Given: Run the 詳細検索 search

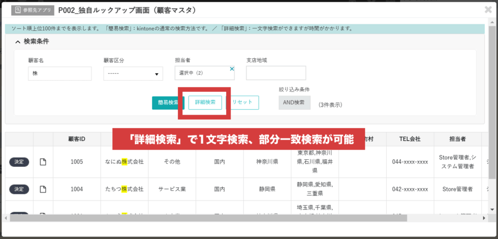Looking at the screenshot, I should point(205,102).
